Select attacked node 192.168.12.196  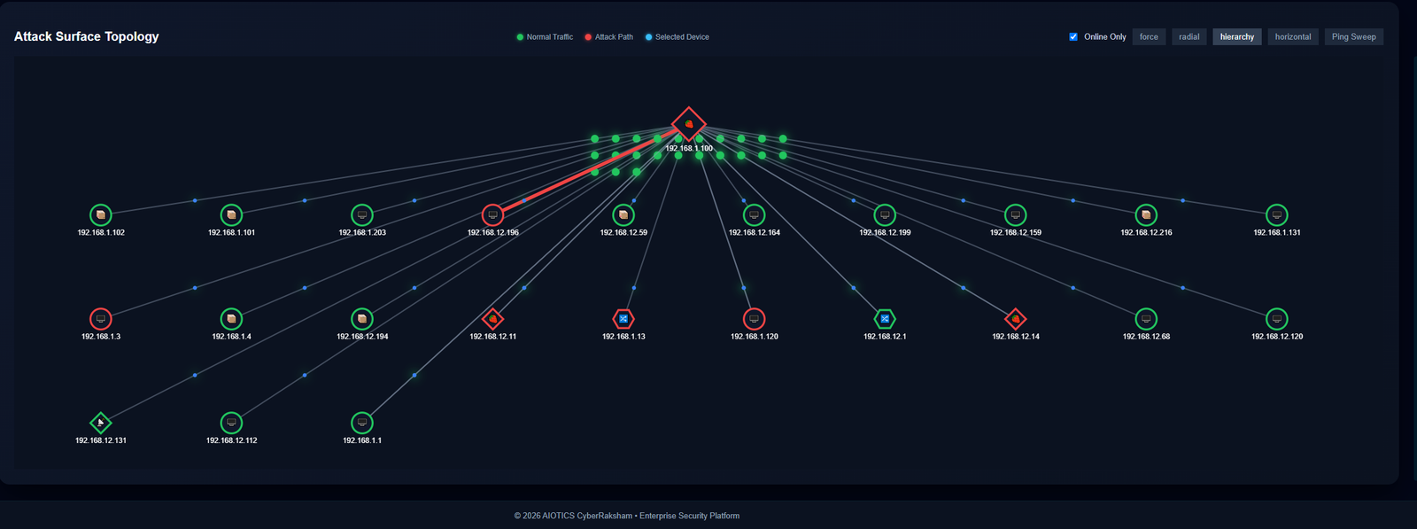[x=492, y=214]
